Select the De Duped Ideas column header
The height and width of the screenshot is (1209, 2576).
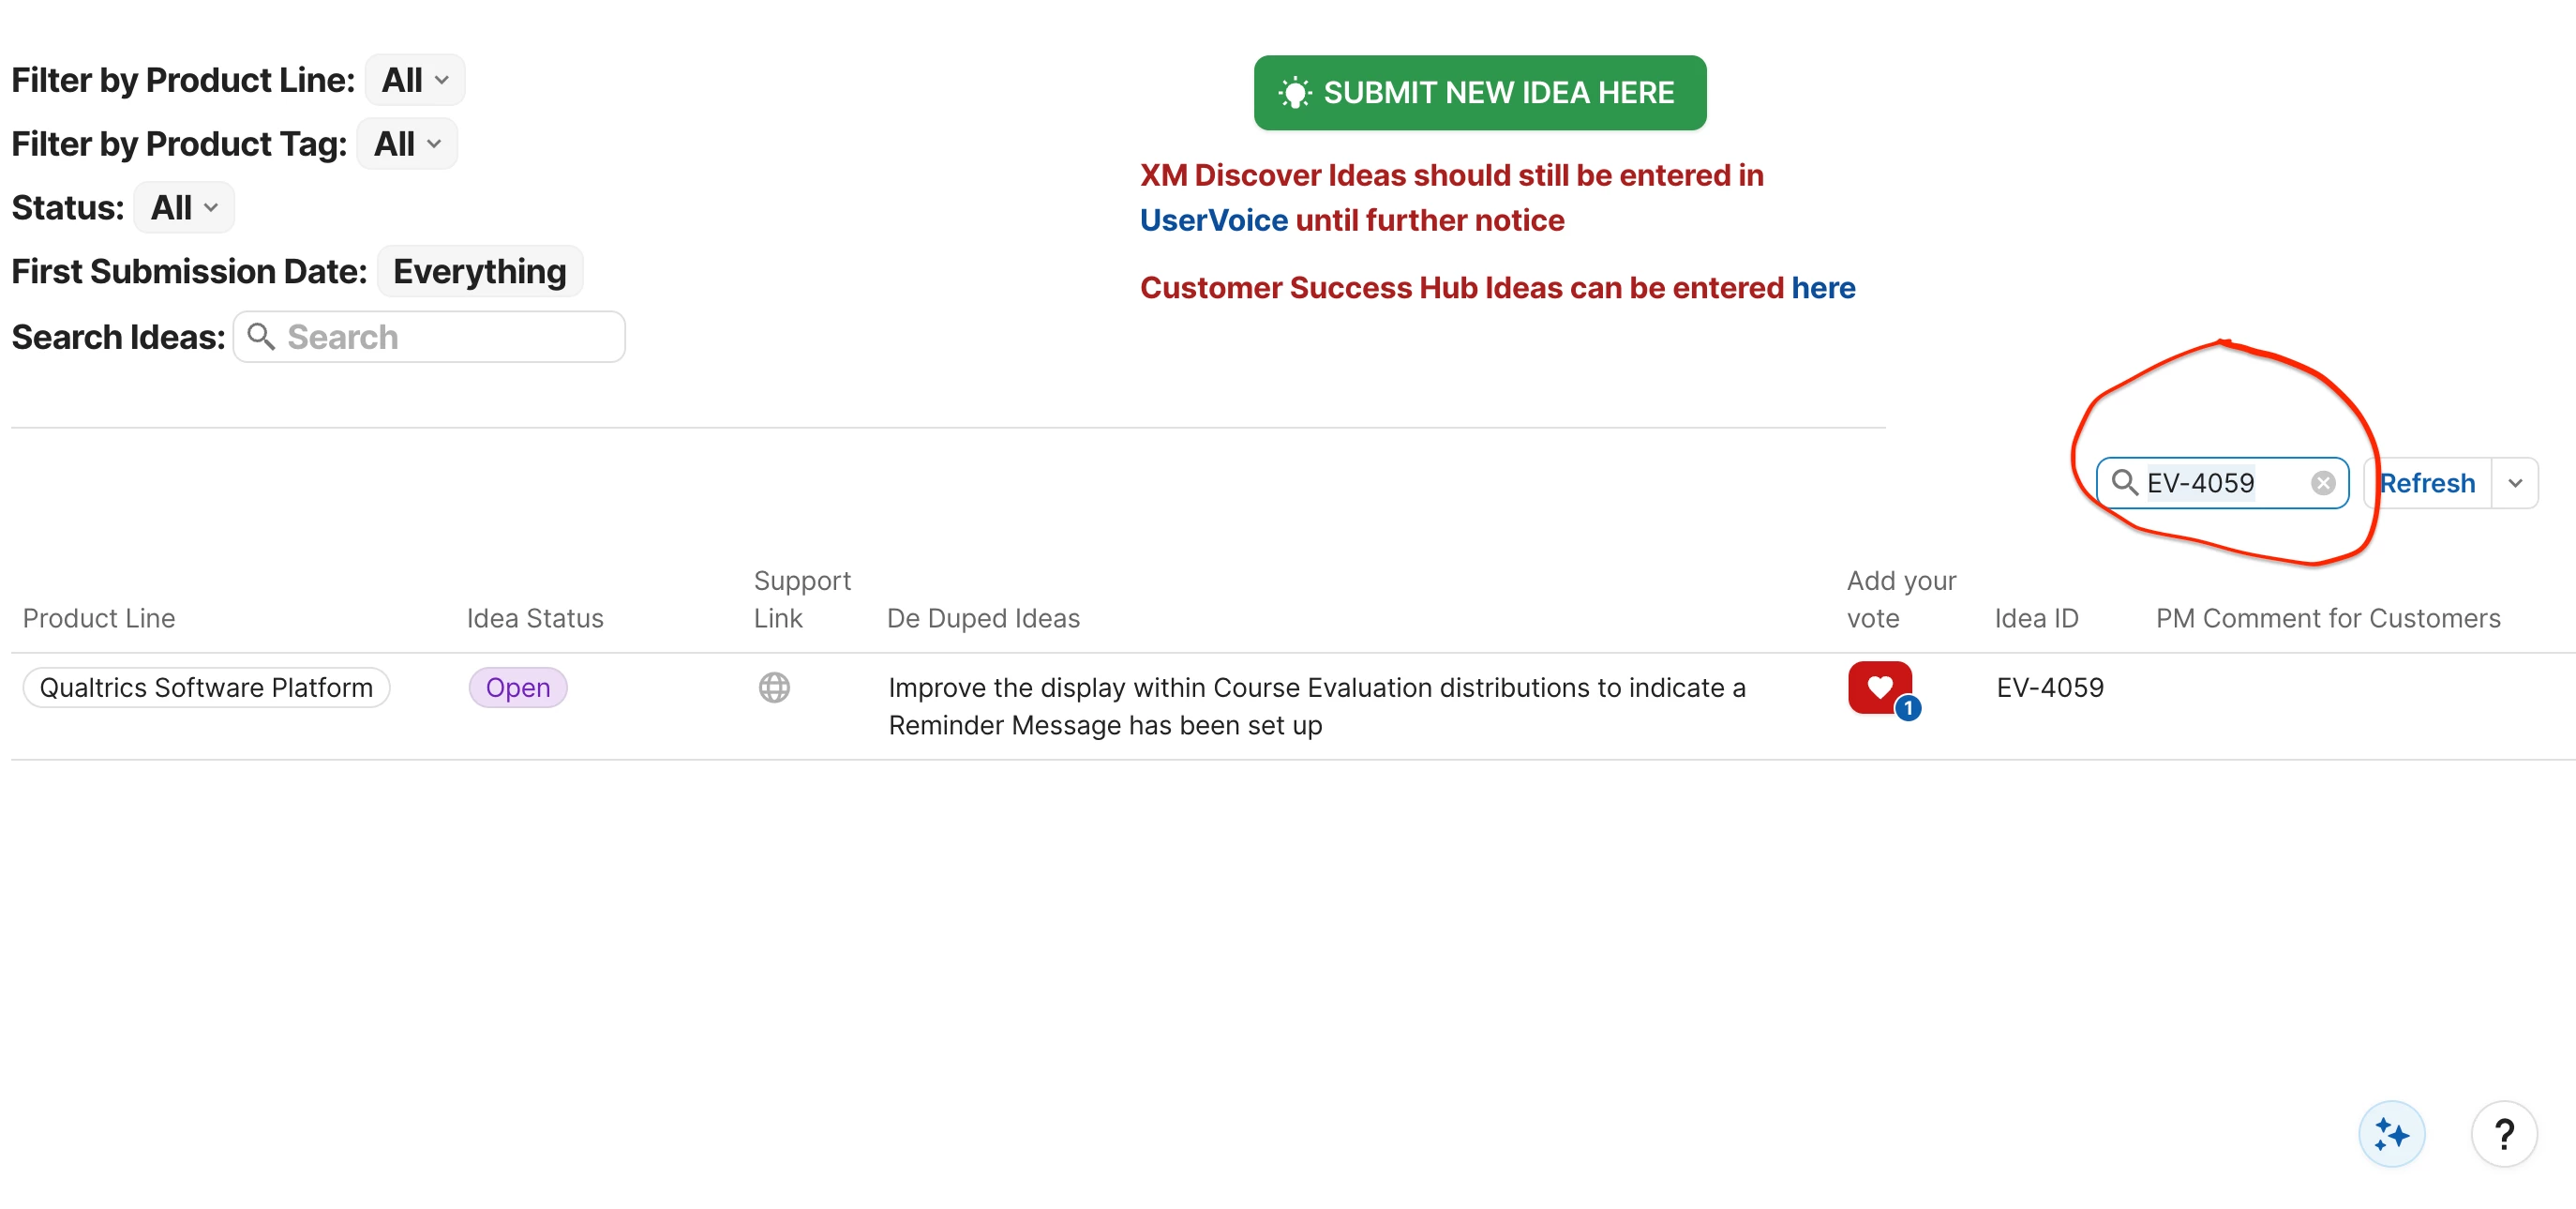tap(983, 618)
